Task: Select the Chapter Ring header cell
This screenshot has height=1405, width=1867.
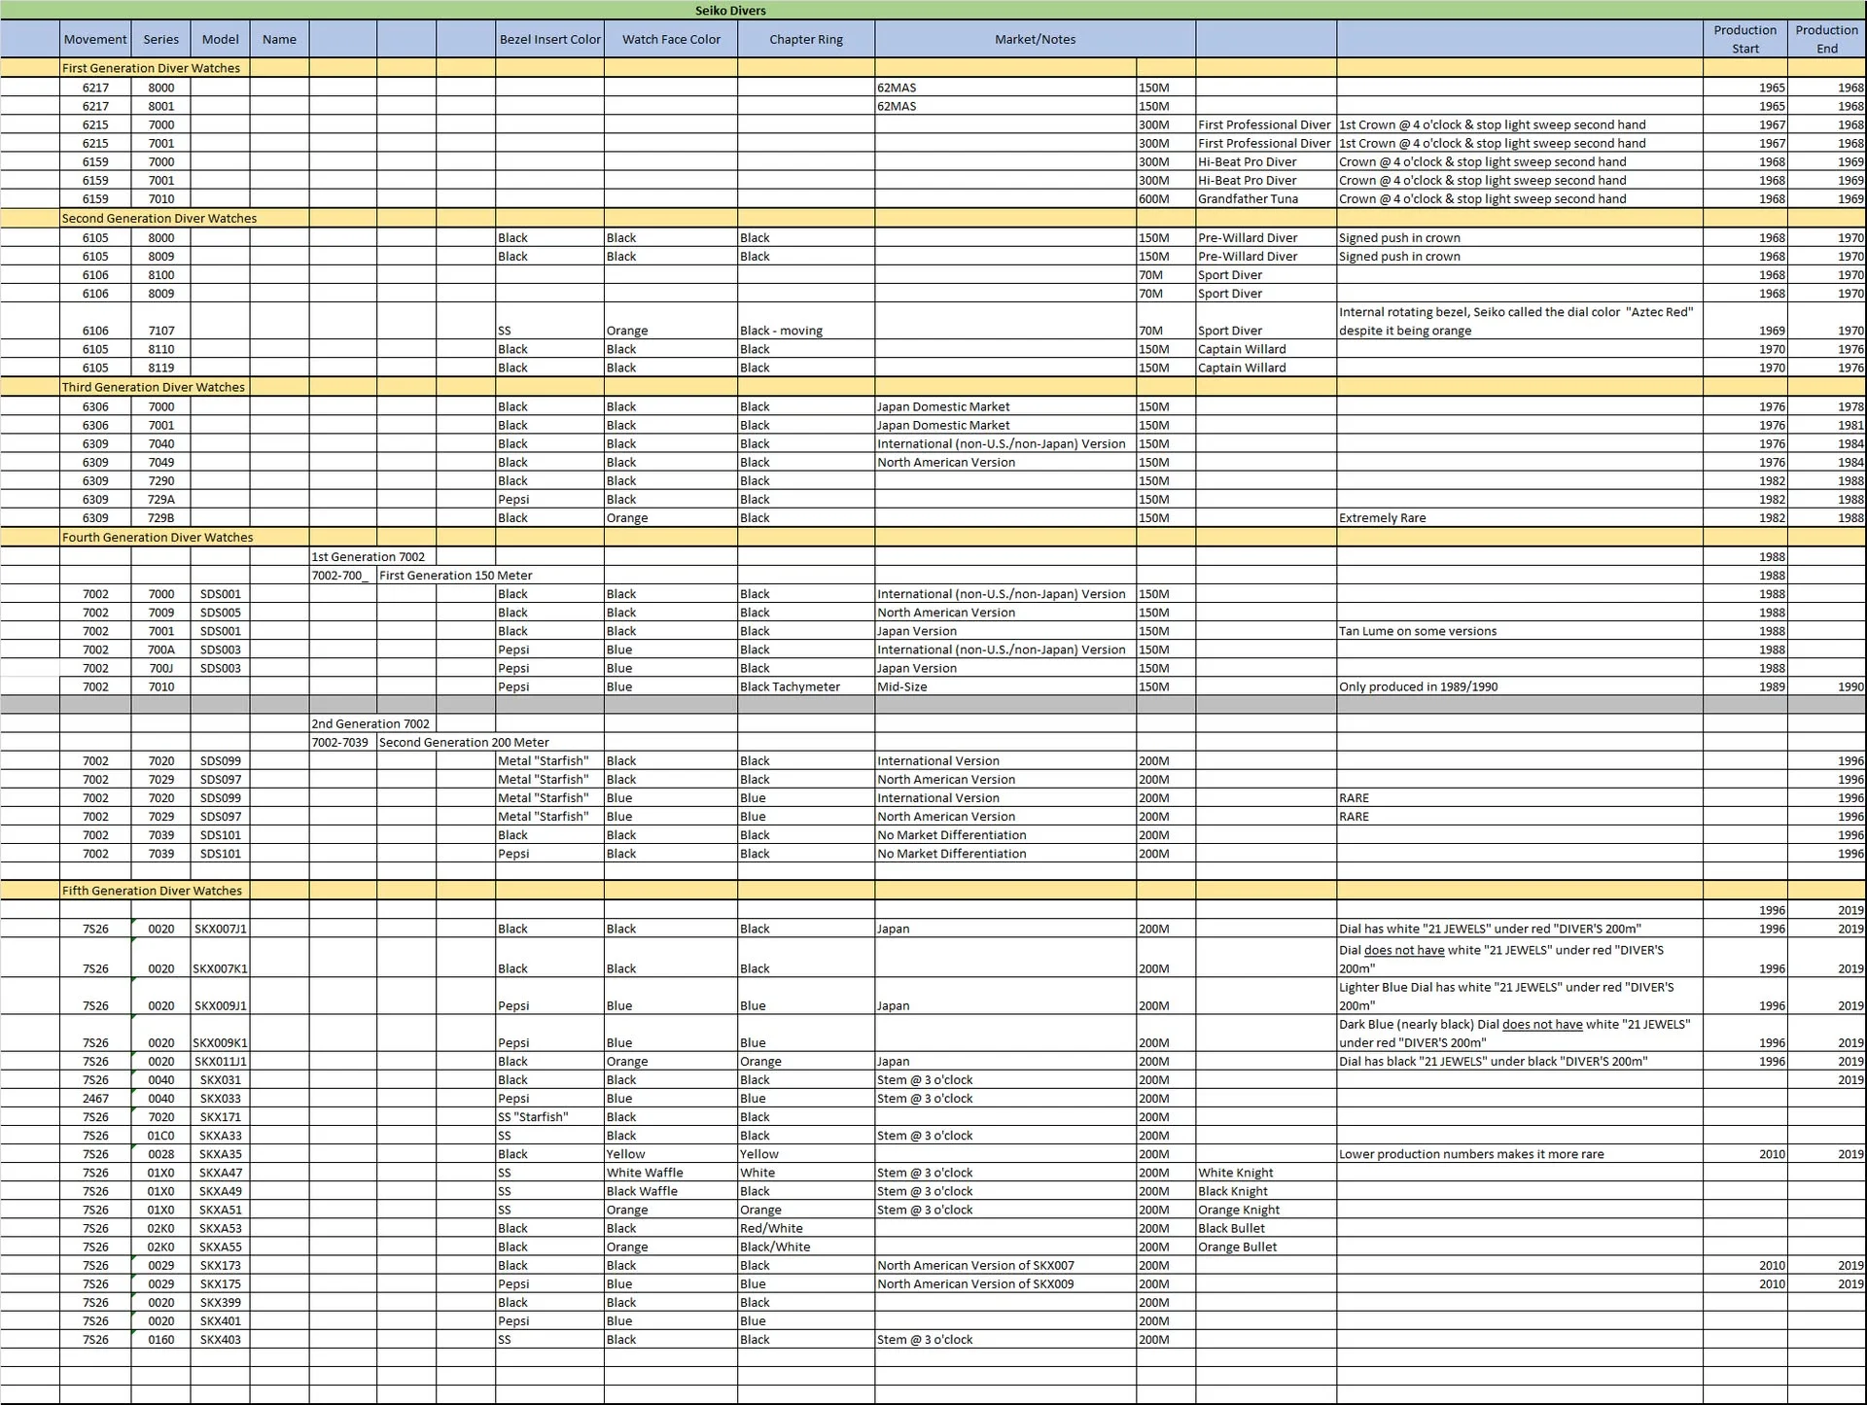Action: (806, 40)
